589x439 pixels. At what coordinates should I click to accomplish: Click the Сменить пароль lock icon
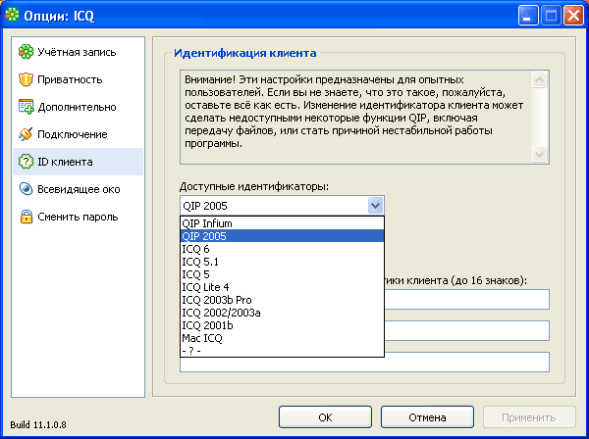(x=26, y=217)
